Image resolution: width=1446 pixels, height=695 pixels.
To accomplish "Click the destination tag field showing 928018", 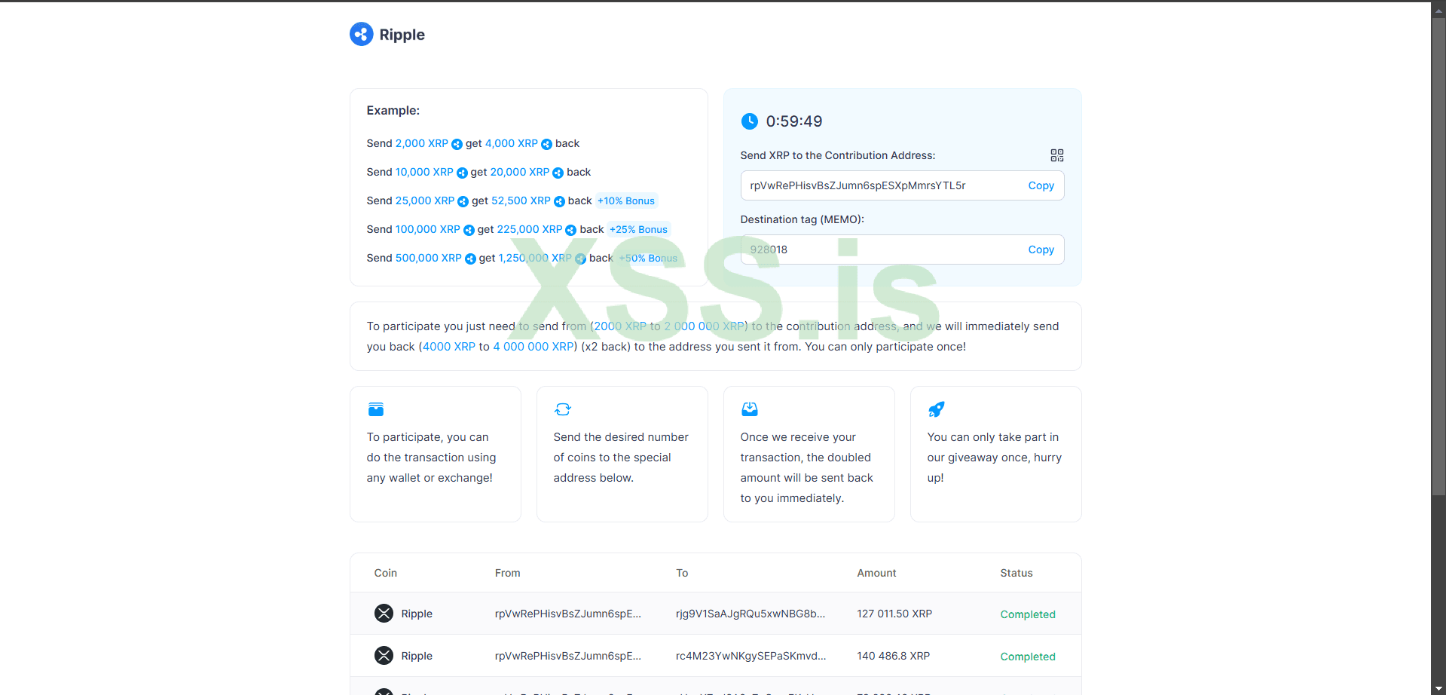I will [902, 250].
